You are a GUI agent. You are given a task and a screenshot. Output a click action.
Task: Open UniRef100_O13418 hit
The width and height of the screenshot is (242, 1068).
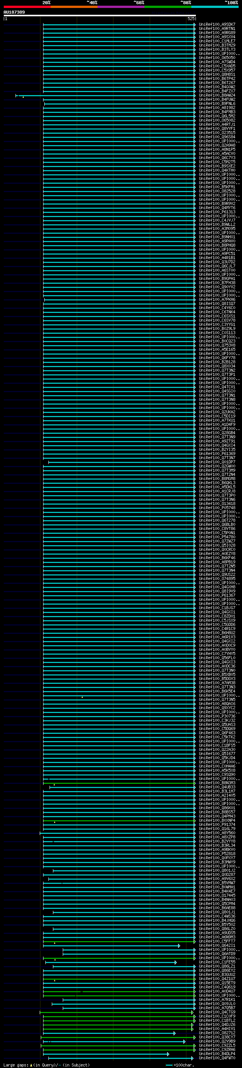(217, 504)
